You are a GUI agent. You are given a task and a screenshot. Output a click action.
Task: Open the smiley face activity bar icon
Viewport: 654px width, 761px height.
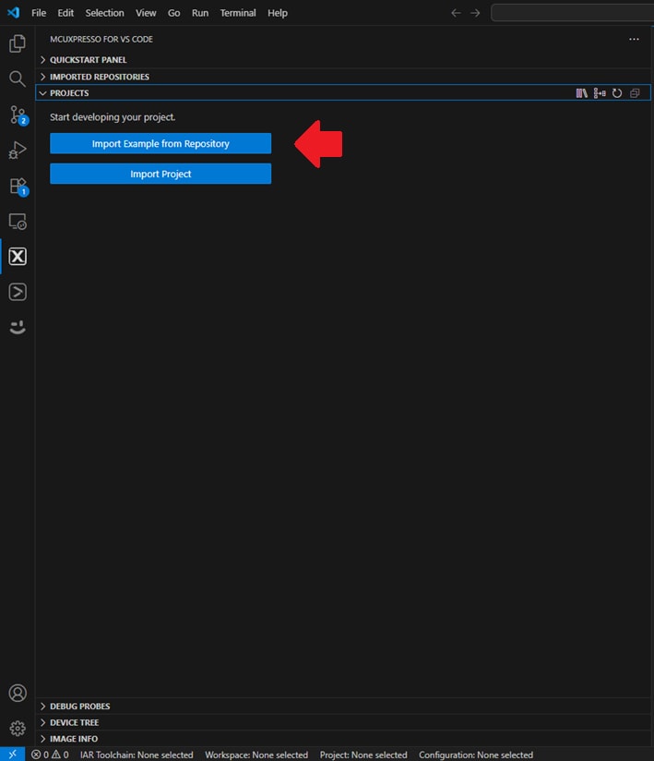click(x=18, y=327)
